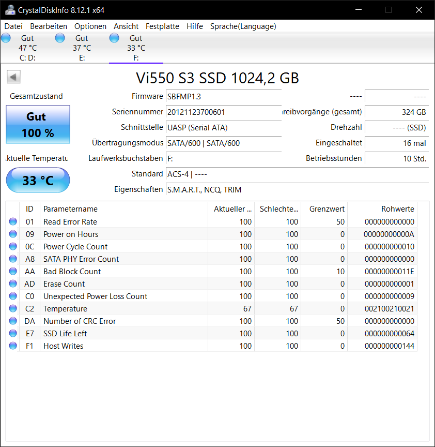This screenshot has height=447, width=435.
Task: Click the disk title Vi550 S3 SSD 1024,2 GB
Action: pos(218,78)
